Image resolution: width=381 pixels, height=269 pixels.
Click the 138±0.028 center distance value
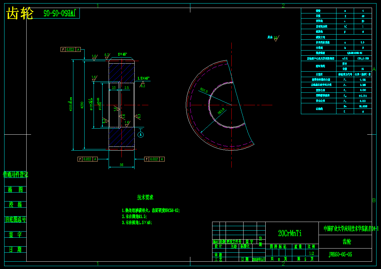[363, 58]
